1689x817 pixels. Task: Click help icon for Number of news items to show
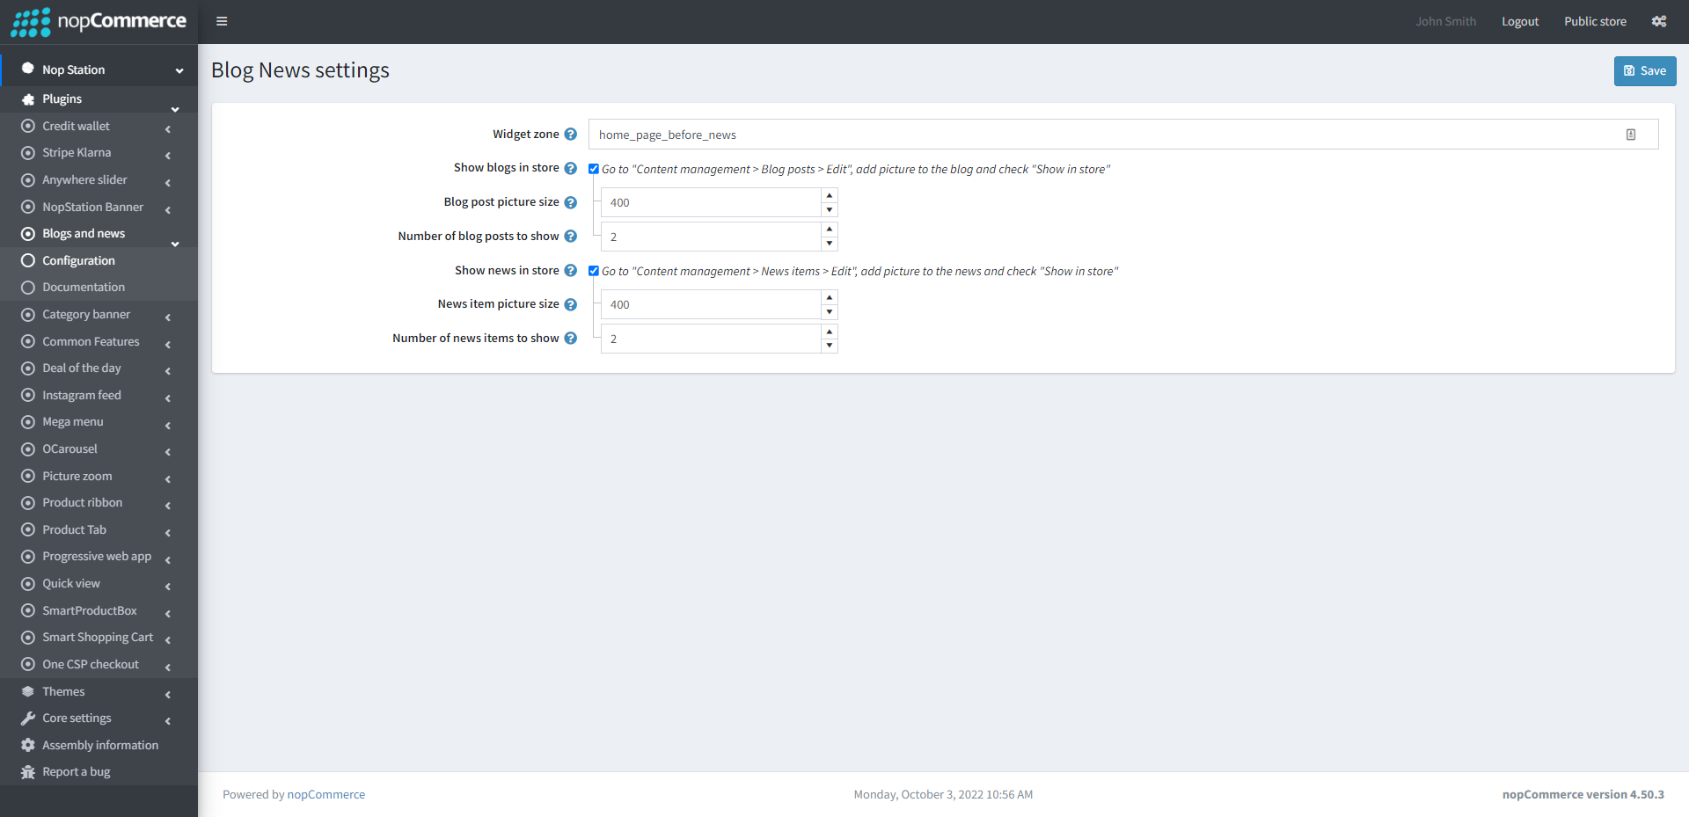click(x=571, y=339)
